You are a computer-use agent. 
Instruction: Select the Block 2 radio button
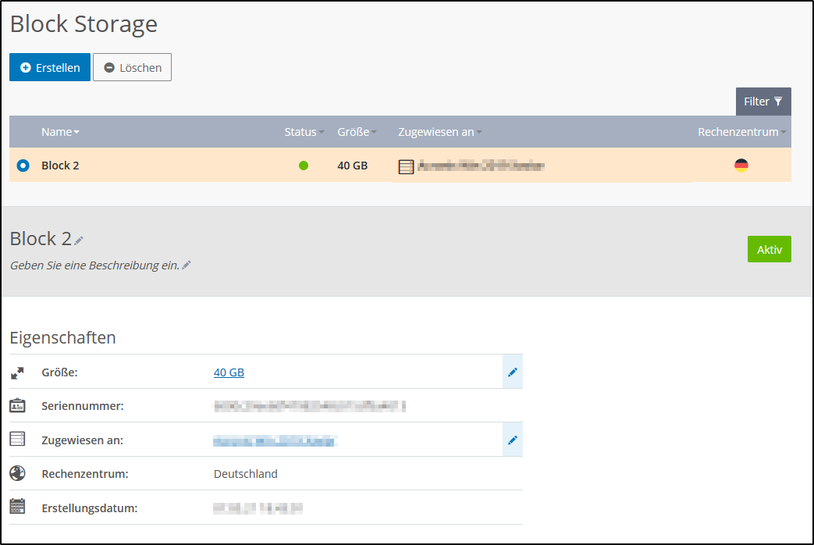(23, 166)
